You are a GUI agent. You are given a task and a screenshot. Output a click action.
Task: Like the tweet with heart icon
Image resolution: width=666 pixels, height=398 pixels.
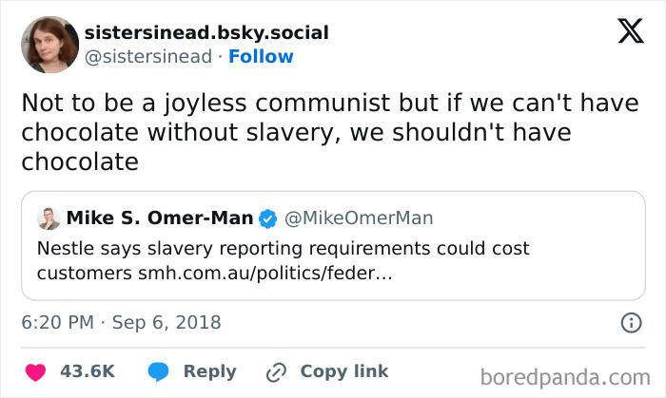35,371
